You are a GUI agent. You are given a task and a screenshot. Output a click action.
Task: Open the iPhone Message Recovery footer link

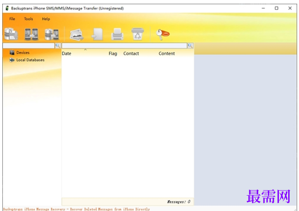(76, 209)
